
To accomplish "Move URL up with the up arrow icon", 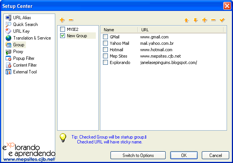I will point(186,20).
